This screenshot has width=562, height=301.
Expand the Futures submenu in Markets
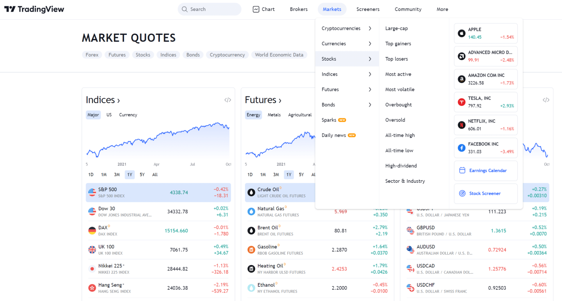point(347,89)
